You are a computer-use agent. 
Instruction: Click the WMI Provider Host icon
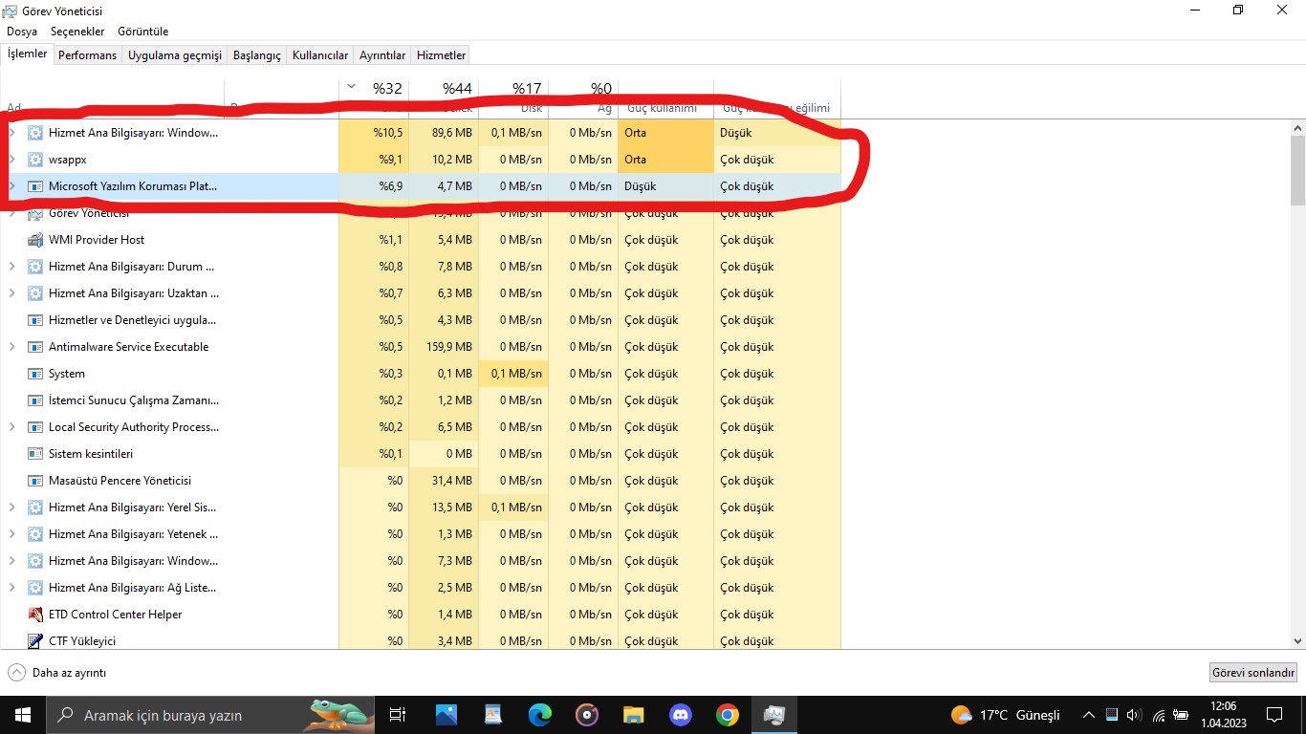(35, 240)
